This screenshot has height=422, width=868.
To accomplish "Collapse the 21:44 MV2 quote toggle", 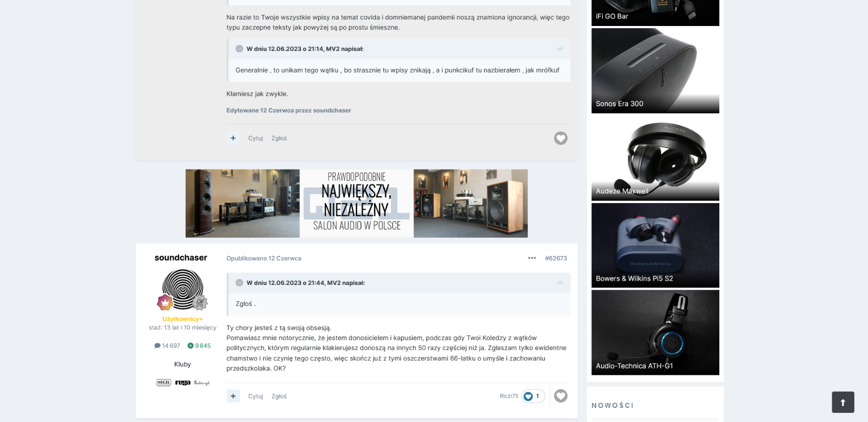I will click(x=239, y=283).
